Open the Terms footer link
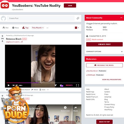 (x=106, y=102)
